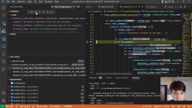The height and width of the screenshot is (108, 192).
Task: Open the Accounts menu icon
Action: pos(3,93)
